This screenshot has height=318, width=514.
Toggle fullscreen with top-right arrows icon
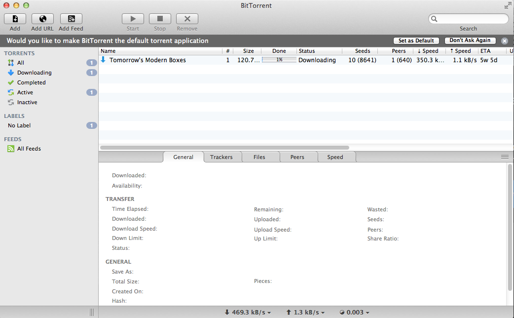[508, 5]
